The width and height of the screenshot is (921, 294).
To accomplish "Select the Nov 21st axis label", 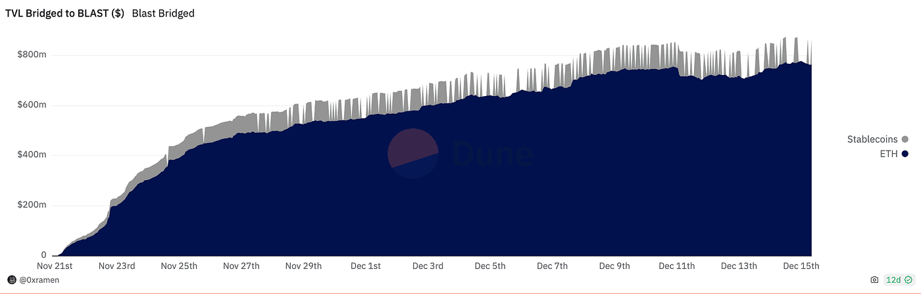I will (x=55, y=266).
